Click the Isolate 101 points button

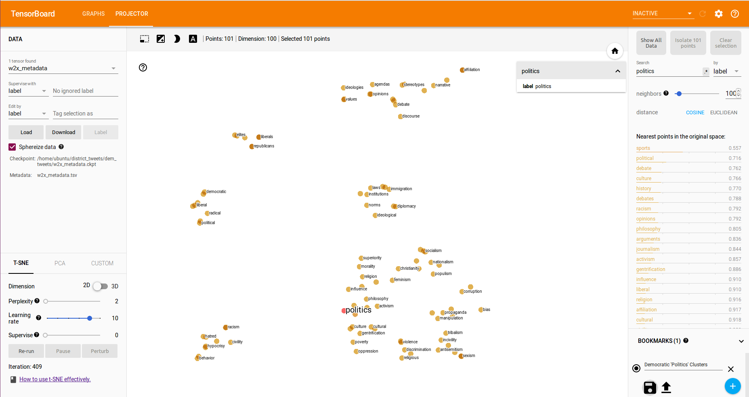click(688, 43)
